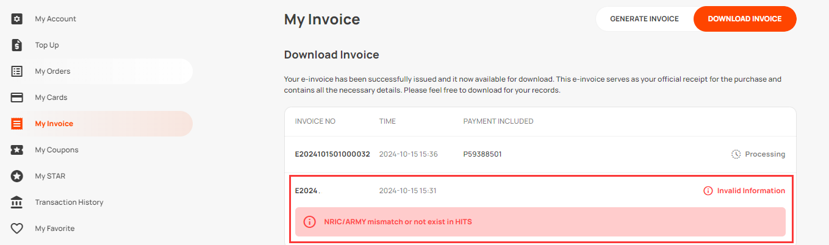This screenshot has width=829, height=245.
Task: Click the Top Up dollar icon
Action: [x=17, y=45]
